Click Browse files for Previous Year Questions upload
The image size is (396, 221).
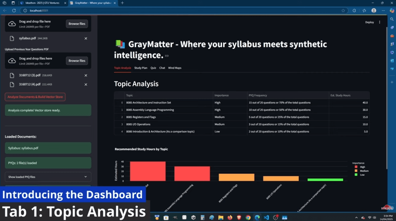(x=77, y=60)
